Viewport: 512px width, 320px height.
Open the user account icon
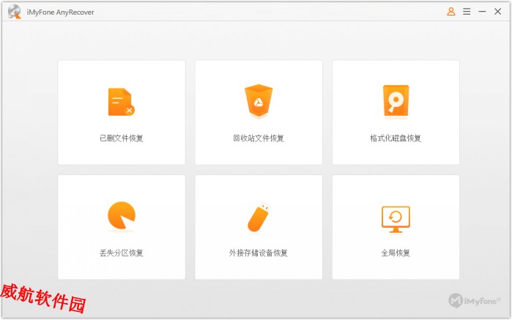(451, 12)
